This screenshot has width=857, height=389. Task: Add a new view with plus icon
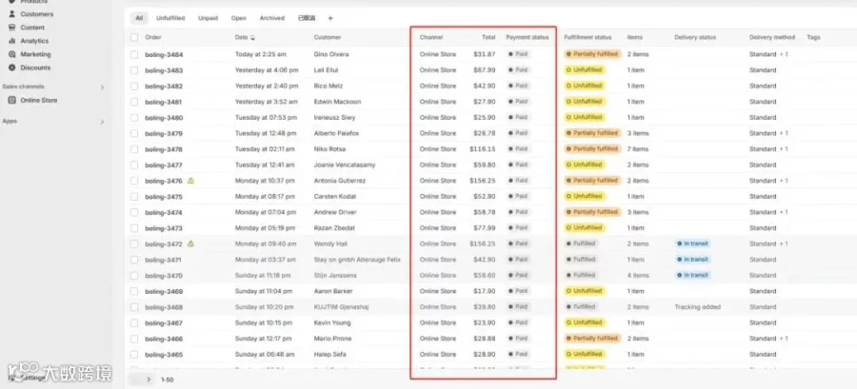(330, 18)
